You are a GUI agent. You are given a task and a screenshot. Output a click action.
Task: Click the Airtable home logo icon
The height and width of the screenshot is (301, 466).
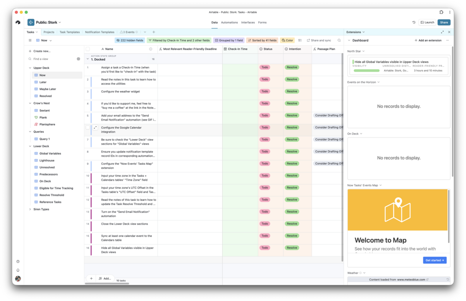[x=18, y=22]
